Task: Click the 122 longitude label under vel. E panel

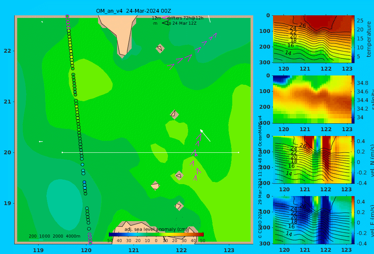Action: [x=326, y=250]
